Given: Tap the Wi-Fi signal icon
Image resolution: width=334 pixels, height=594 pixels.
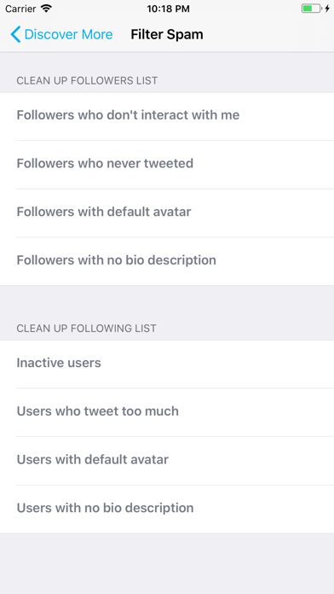Looking at the screenshot, I should coord(46,9).
